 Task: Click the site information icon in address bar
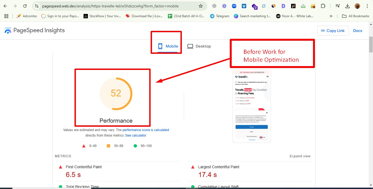[x=37, y=6]
